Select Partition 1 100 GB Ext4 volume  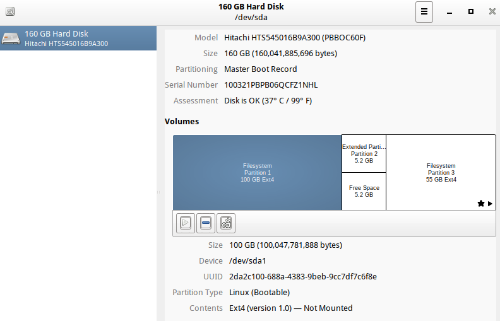coord(258,173)
